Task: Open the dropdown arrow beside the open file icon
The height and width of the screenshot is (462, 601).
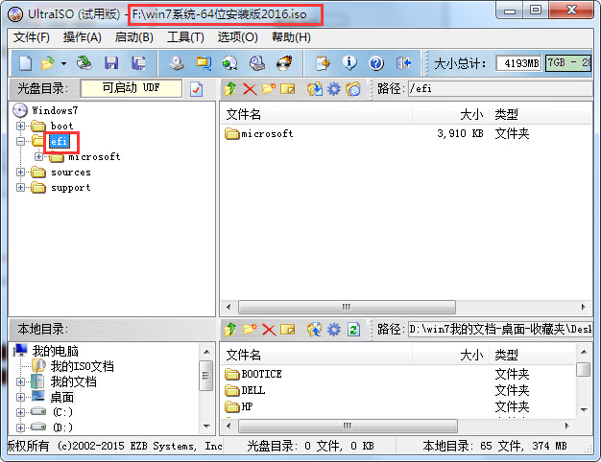Action: pos(64,63)
